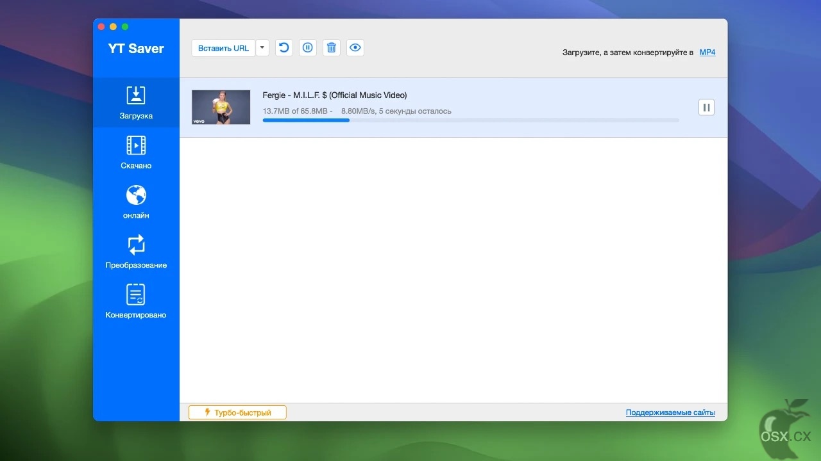Open the Скачано section in sidebar
Screen dimensions: 821x461
pos(136,152)
